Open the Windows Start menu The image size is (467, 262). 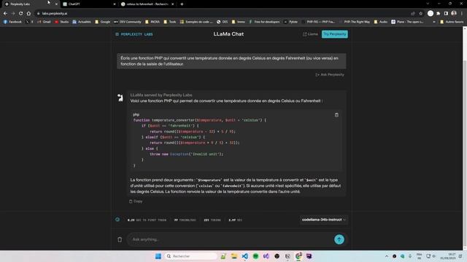pyautogui.click(x=158, y=256)
